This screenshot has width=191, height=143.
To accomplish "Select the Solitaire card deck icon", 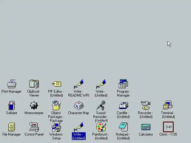I will (12, 105).
